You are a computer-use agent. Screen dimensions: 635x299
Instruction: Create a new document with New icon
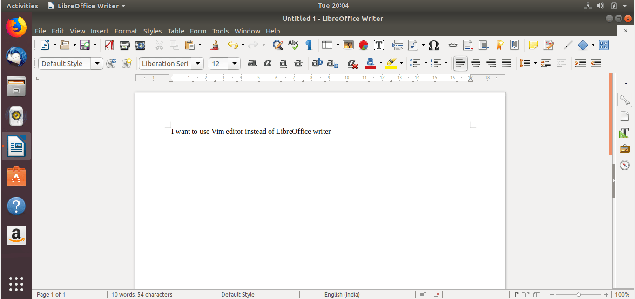coord(45,45)
